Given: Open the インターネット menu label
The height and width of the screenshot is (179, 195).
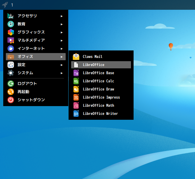Looking at the screenshot, I should pyautogui.click(x=31, y=48).
